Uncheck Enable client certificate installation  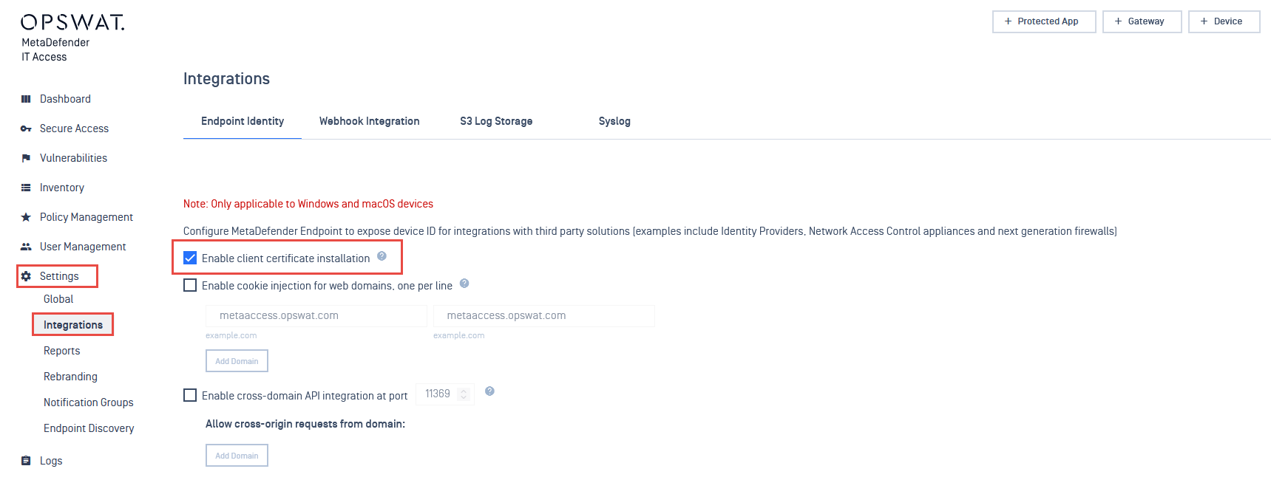tap(190, 258)
